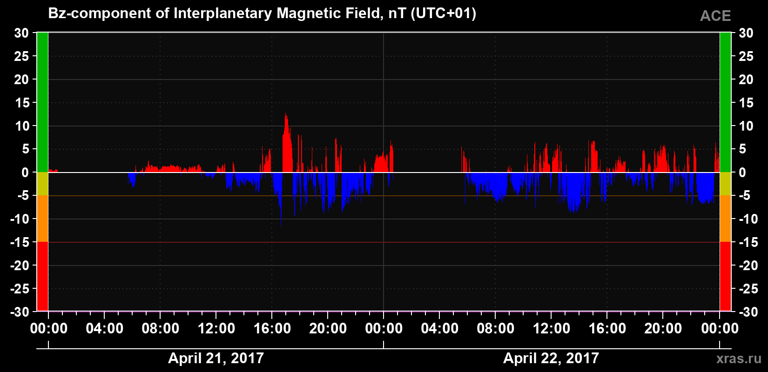The height and width of the screenshot is (372, 768).
Task: Click the '16:00' time label under April 21
Action: (272, 329)
